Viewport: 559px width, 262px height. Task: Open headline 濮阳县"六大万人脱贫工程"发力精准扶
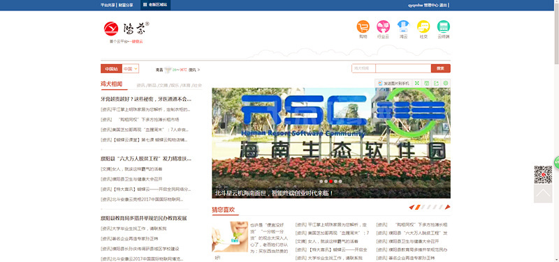coord(146,159)
